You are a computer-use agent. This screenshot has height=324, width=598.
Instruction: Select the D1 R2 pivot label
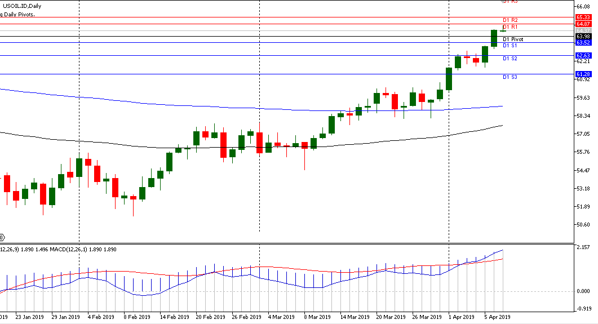pos(510,20)
